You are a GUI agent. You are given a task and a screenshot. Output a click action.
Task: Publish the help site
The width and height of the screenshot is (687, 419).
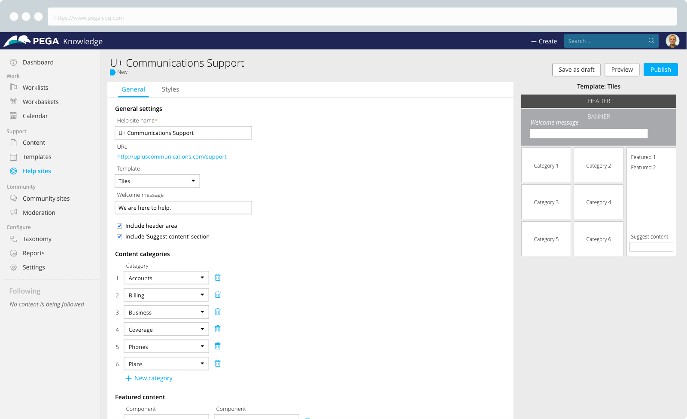661,70
